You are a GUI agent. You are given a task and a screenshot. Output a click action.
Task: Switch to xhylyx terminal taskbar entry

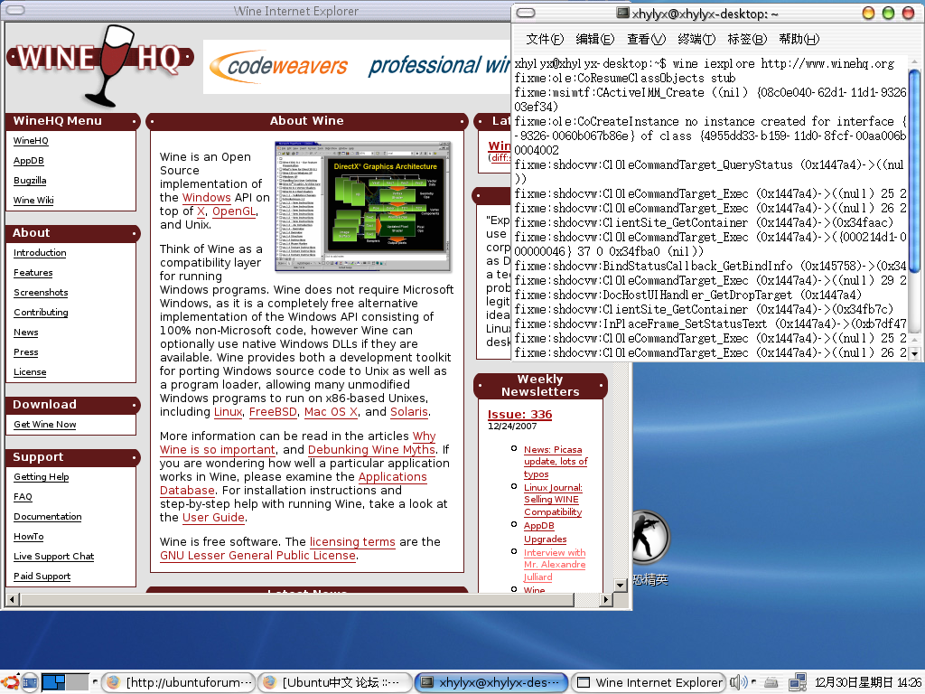coord(491,683)
